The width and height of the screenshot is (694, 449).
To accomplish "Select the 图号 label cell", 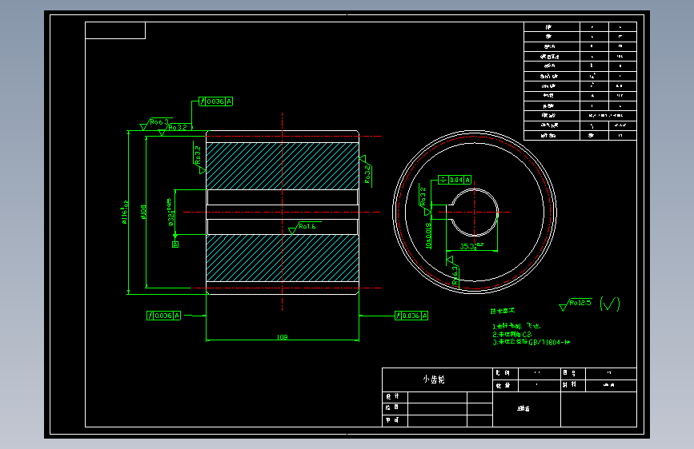I will point(573,373).
